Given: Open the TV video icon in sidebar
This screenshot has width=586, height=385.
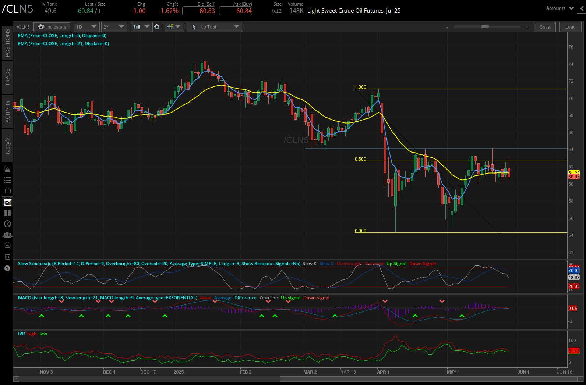Looking at the screenshot, I should point(7,191).
